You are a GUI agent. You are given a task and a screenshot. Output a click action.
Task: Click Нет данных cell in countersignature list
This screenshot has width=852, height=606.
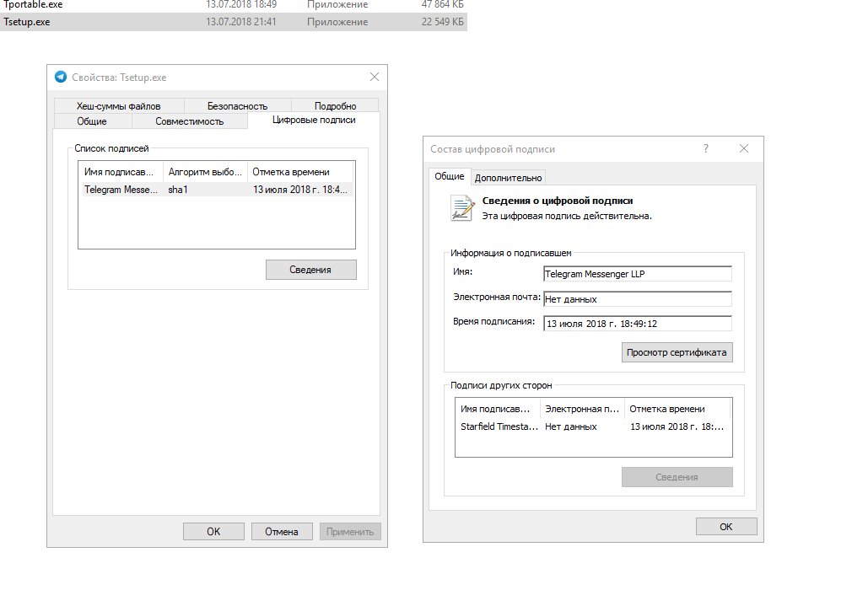click(x=571, y=426)
